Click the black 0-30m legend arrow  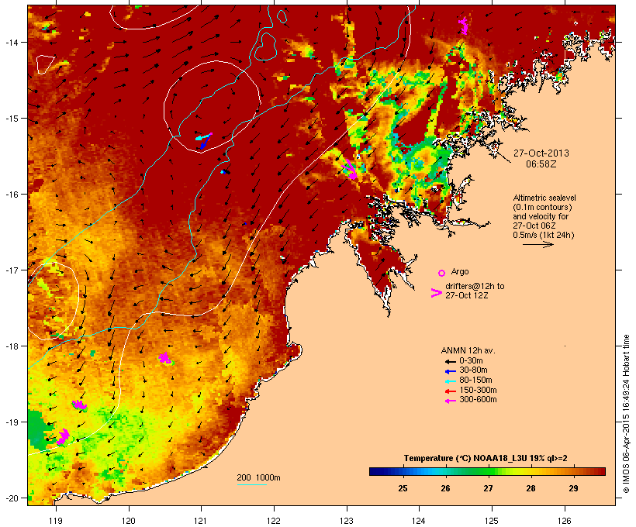[x=450, y=362]
